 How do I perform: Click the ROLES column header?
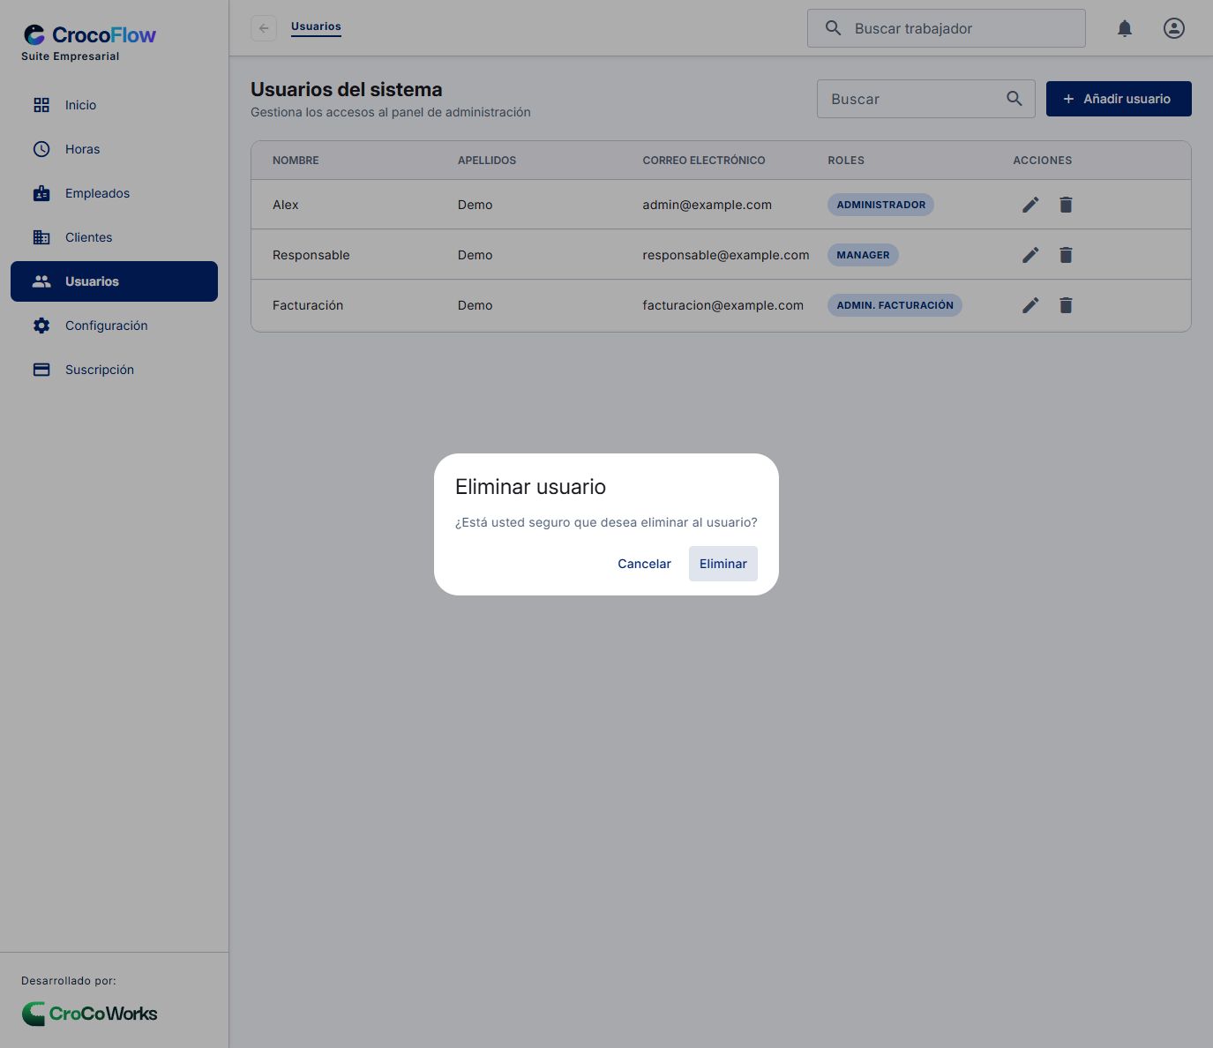[x=846, y=161]
